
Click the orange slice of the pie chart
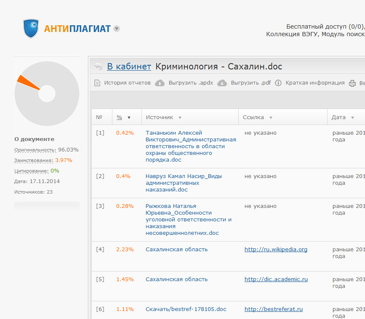click(27, 82)
